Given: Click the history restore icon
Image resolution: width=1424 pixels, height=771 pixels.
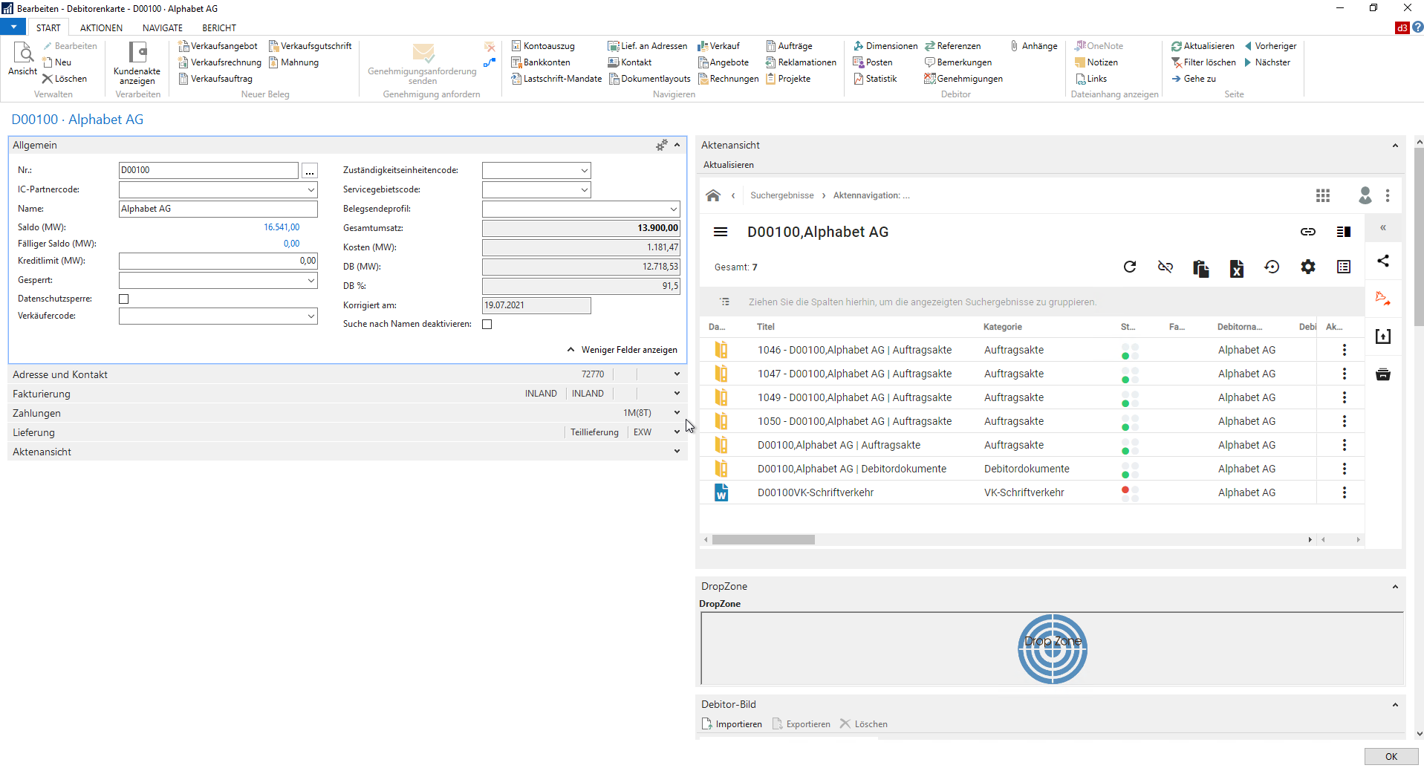Looking at the screenshot, I should pyautogui.click(x=1272, y=267).
